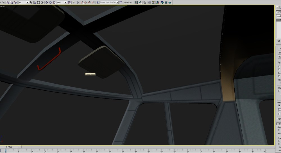Open the Material Editor
Screen dimensions: 281x153
point(158,3)
